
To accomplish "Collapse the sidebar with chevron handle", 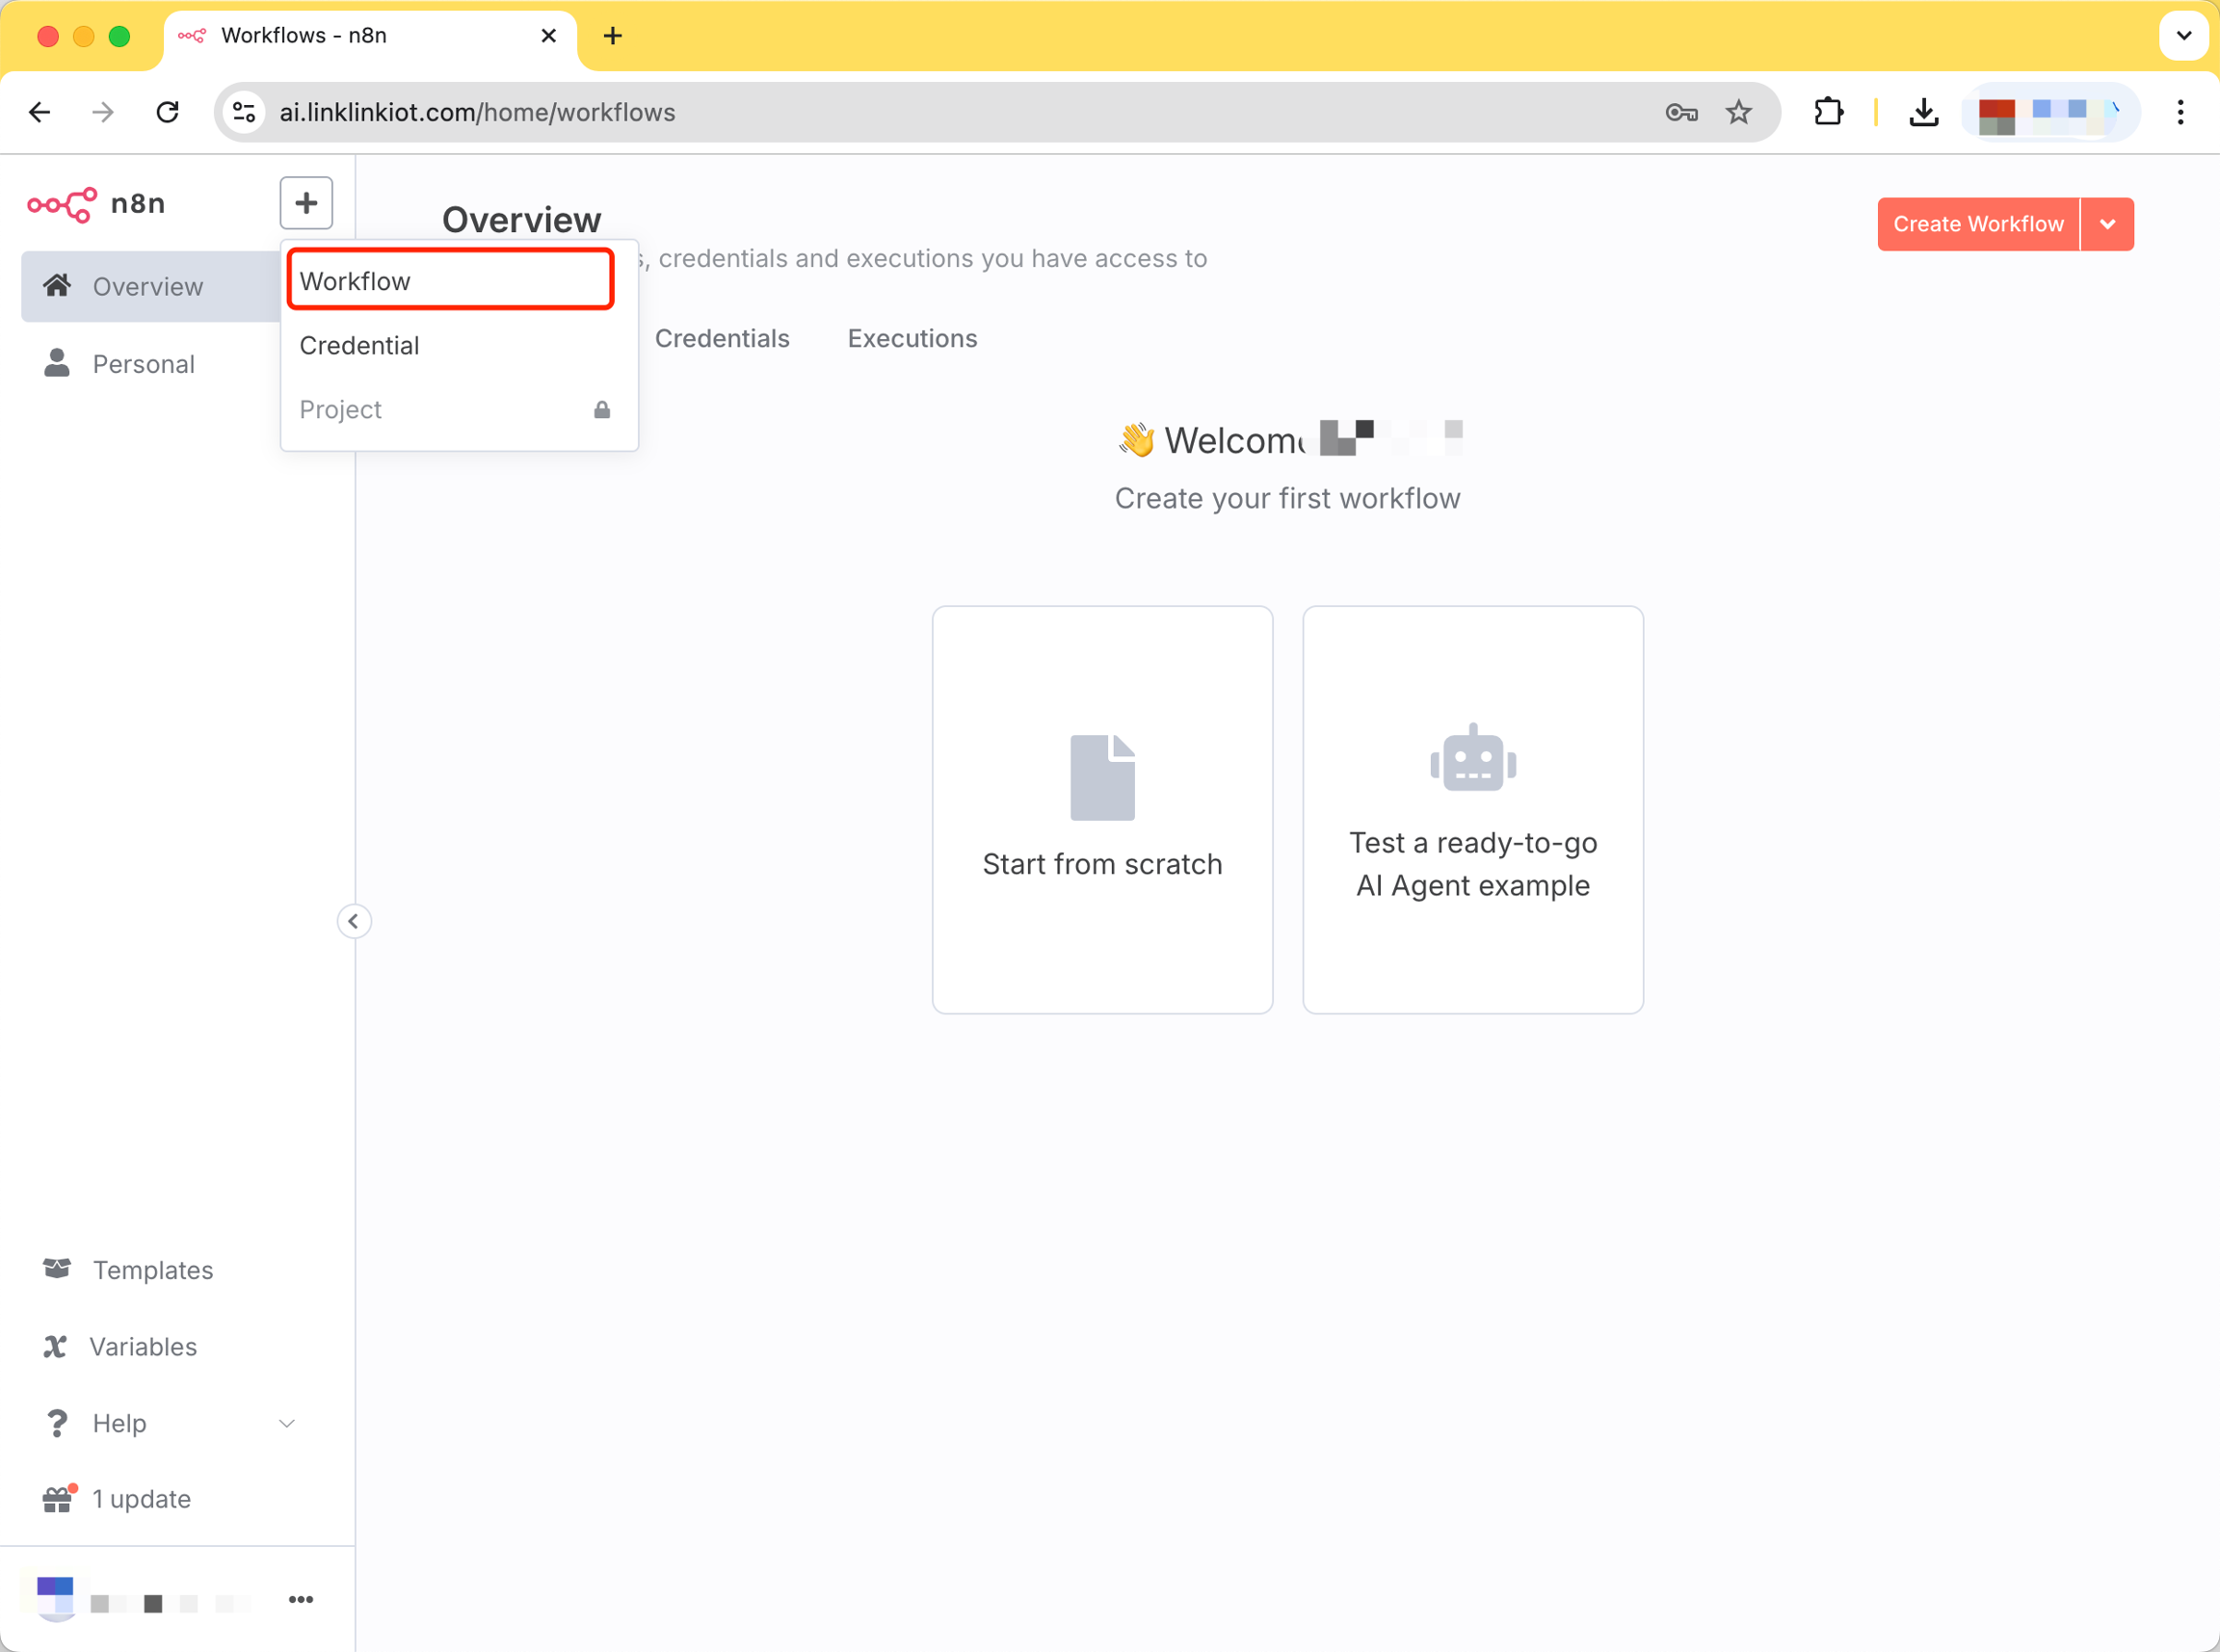I will pyautogui.click(x=354, y=921).
